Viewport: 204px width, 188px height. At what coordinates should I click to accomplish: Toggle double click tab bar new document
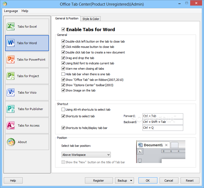coord(63,52)
